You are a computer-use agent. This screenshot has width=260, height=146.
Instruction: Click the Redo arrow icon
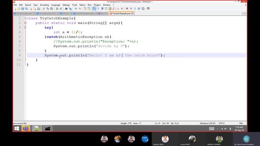61,9
